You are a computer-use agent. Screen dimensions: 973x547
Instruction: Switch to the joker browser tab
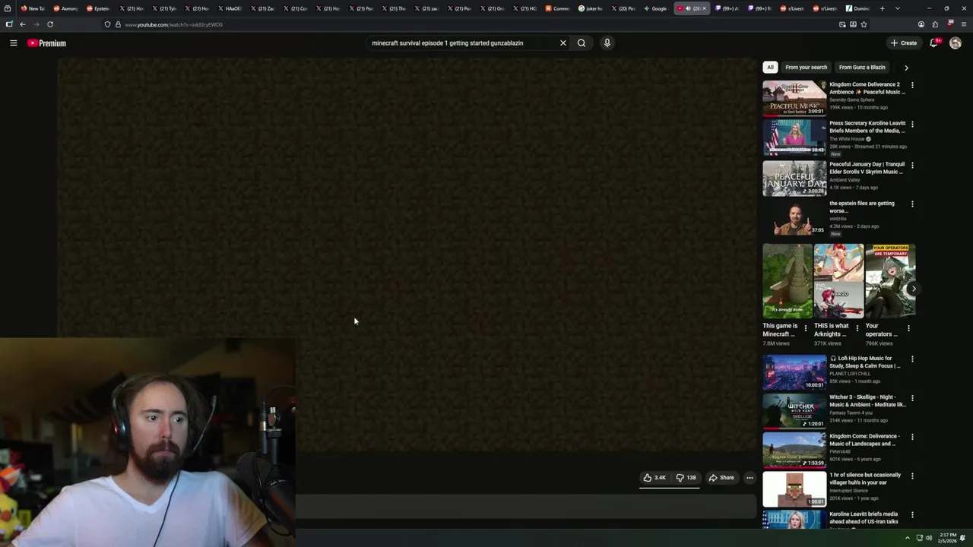(x=590, y=8)
